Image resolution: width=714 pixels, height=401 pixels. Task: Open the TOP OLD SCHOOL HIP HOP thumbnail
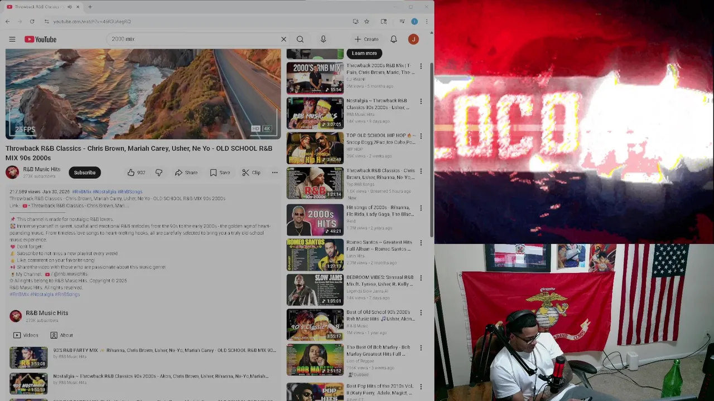(x=315, y=148)
